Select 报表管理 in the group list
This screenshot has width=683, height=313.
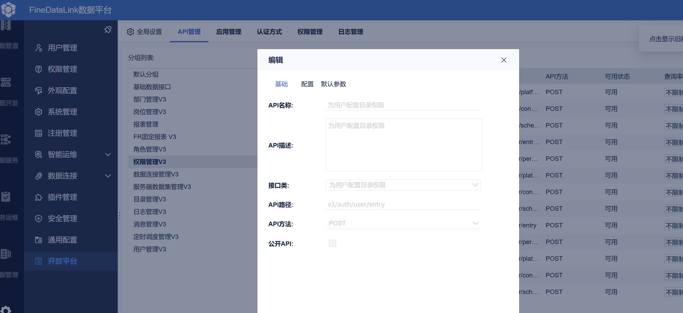pyautogui.click(x=146, y=124)
